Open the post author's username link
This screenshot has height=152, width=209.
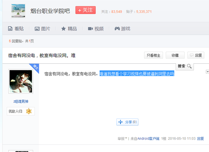[21, 102]
